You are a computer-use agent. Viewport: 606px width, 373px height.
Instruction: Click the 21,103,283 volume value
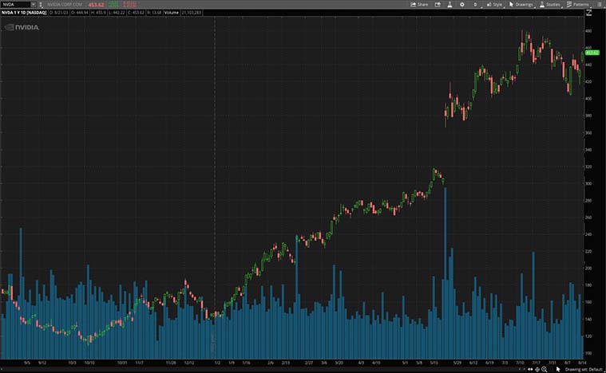(x=192, y=13)
